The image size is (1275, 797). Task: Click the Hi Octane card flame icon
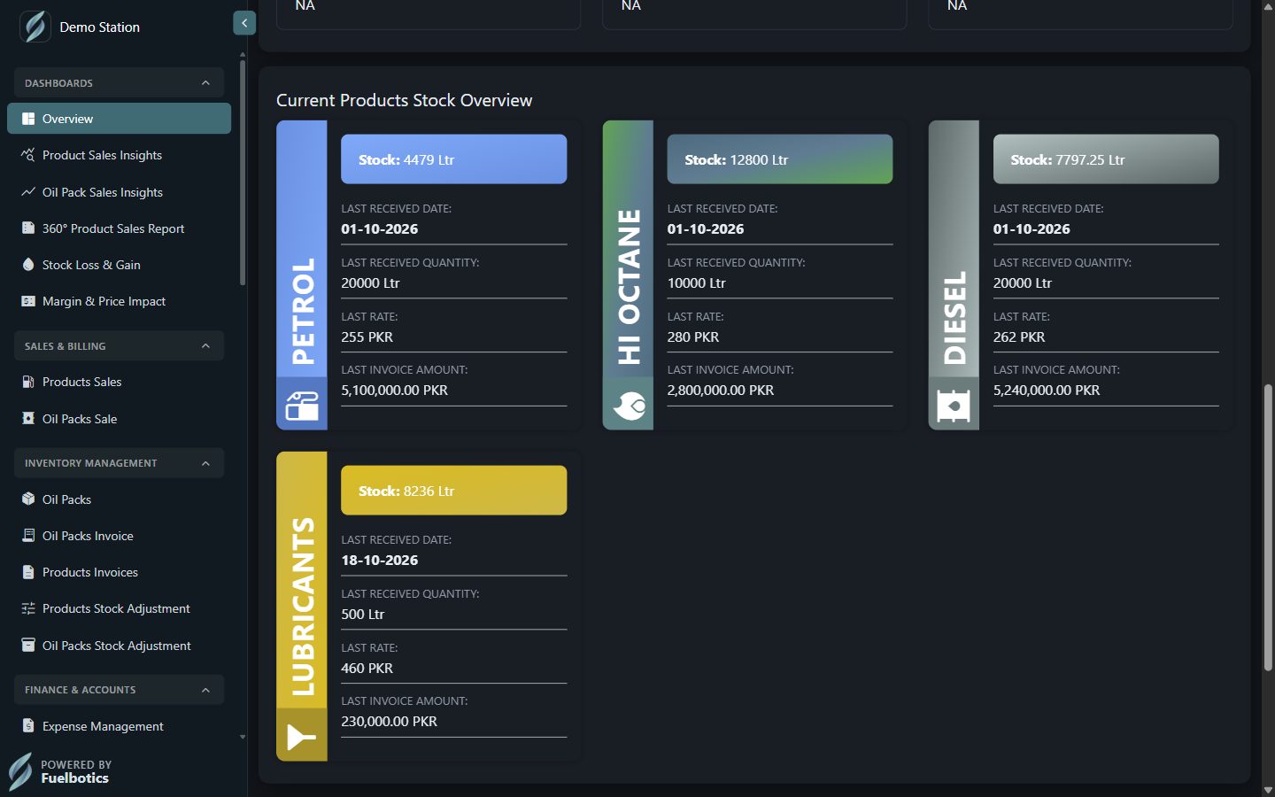[x=629, y=406]
